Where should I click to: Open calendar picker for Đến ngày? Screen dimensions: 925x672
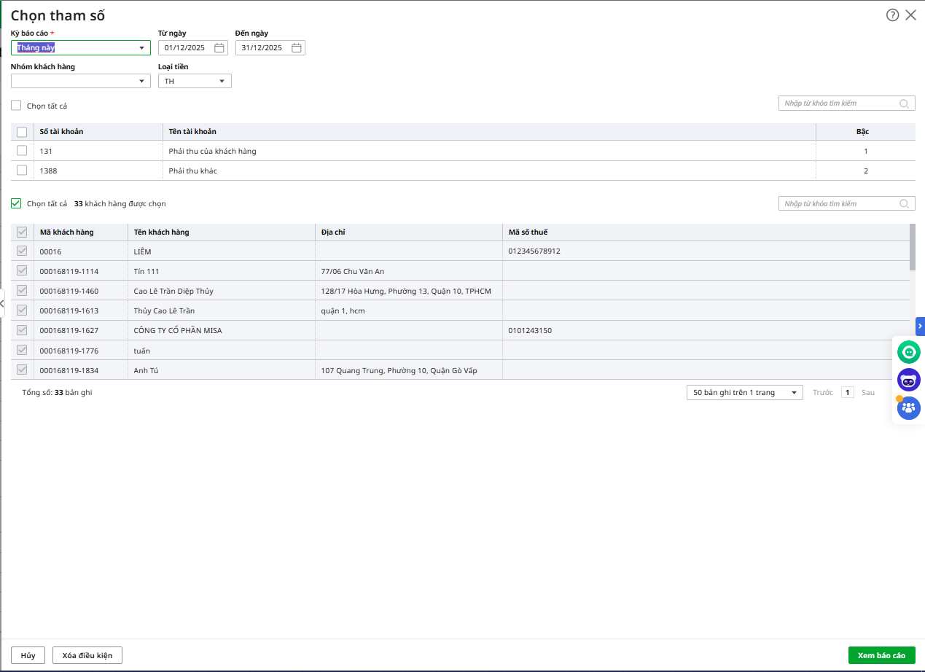[296, 48]
